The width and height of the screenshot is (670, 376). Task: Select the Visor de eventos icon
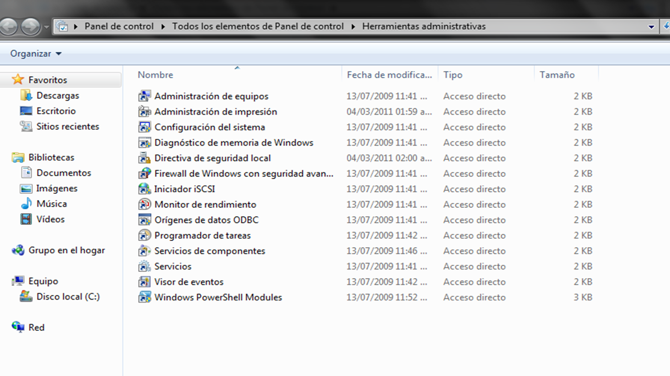click(145, 282)
